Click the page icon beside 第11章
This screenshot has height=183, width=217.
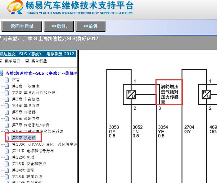tap(6, 151)
